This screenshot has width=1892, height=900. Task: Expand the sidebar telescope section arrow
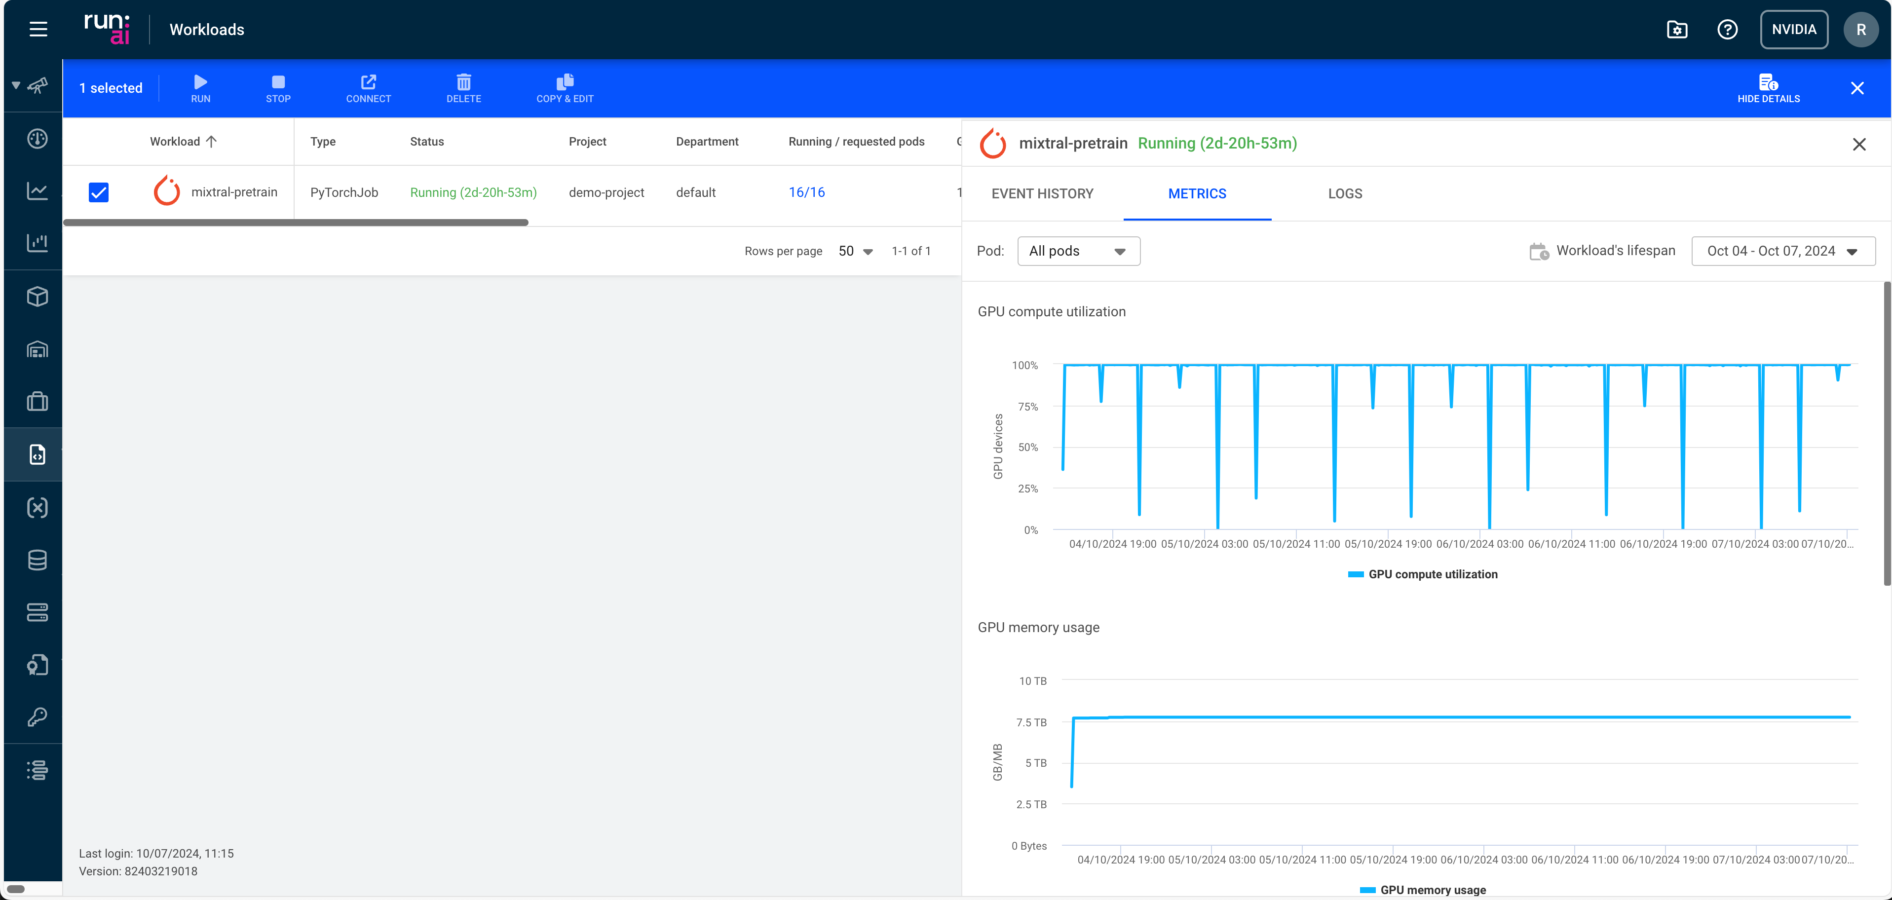pyautogui.click(x=16, y=86)
